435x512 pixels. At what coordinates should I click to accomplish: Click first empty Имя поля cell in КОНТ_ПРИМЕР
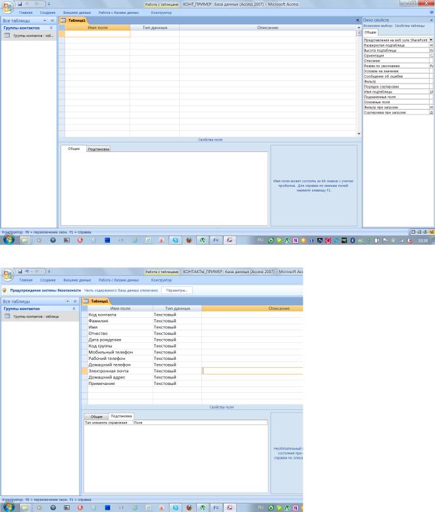pos(97,34)
